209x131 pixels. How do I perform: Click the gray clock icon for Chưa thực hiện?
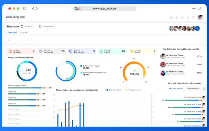[x=40, y=51]
